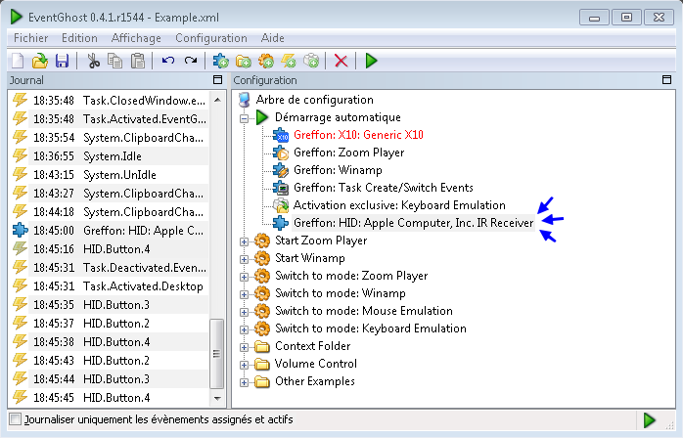Select Greffon: Zoom Player tree item
The width and height of the screenshot is (683, 438).
tap(349, 153)
